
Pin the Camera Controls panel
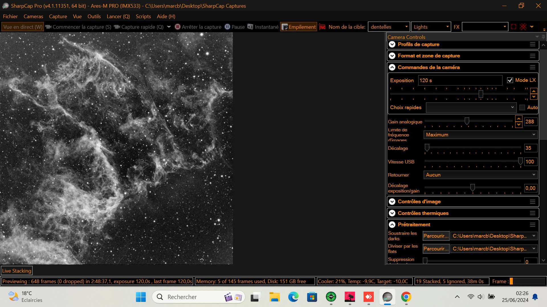coord(543,37)
